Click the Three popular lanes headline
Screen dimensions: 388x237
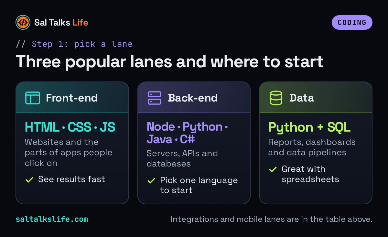[x=169, y=61]
